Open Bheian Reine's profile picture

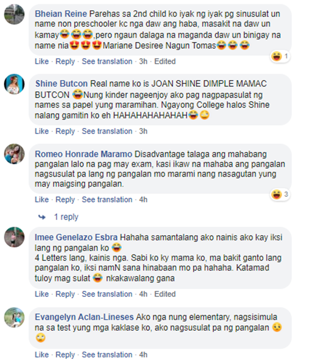pos(14,14)
